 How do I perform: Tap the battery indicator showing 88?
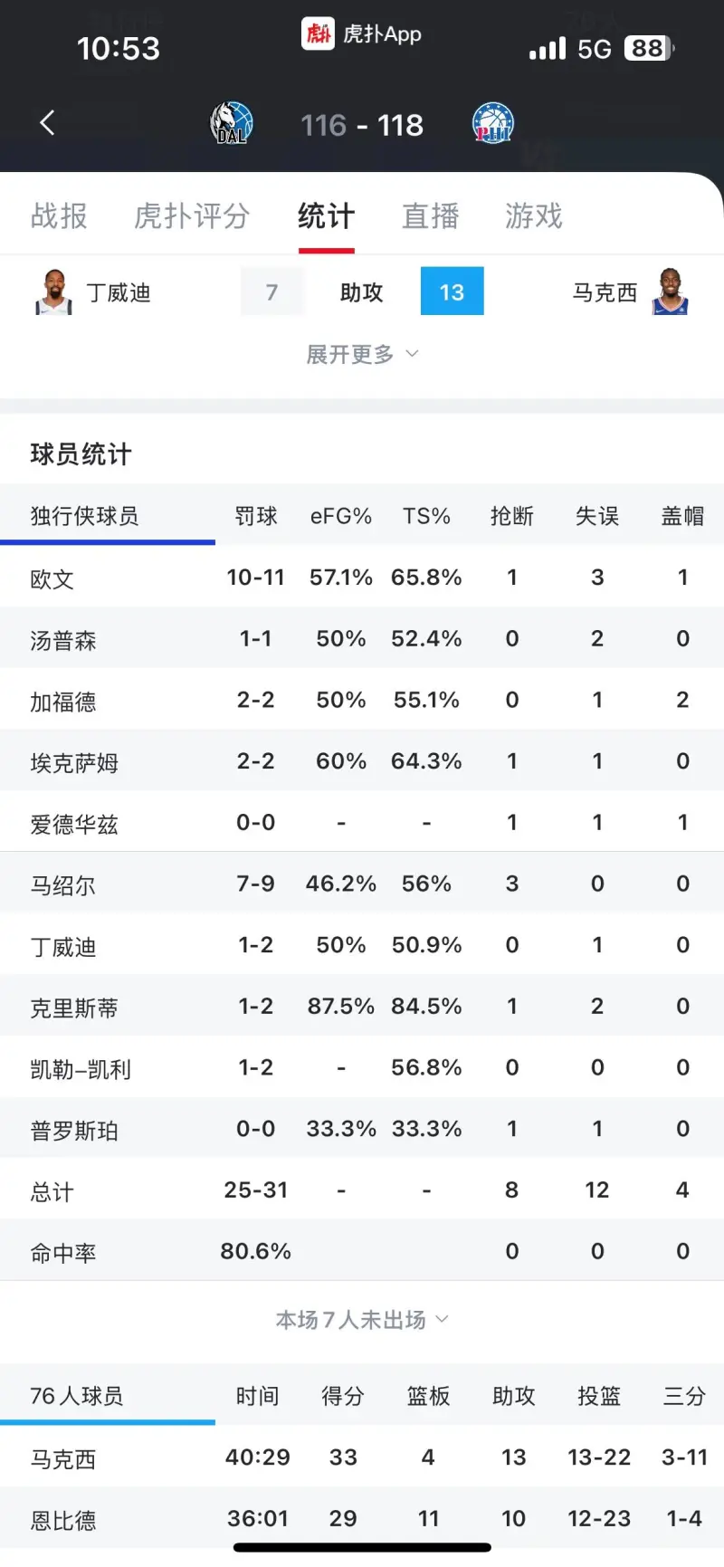coord(646,48)
